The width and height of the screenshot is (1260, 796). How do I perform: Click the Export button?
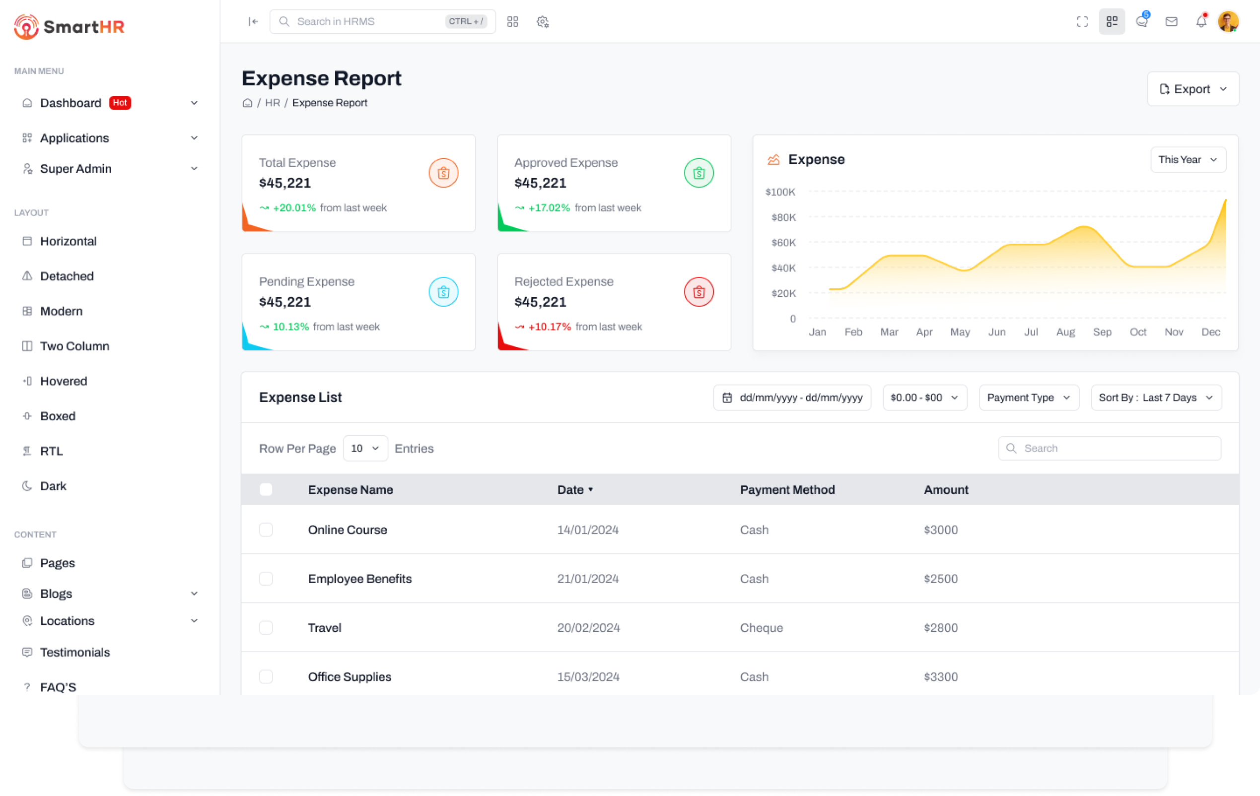coord(1192,89)
